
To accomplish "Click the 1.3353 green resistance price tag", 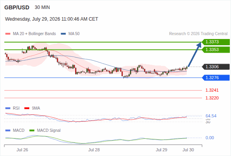I will (216, 50).
